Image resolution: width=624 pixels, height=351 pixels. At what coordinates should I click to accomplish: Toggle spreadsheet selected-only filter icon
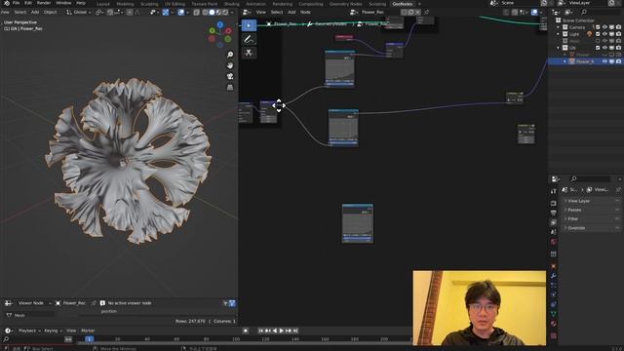pos(225,303)
